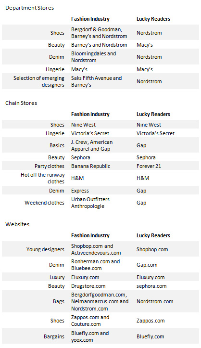
Task: Click the Express denim cell
Action: tap(80, 191)
